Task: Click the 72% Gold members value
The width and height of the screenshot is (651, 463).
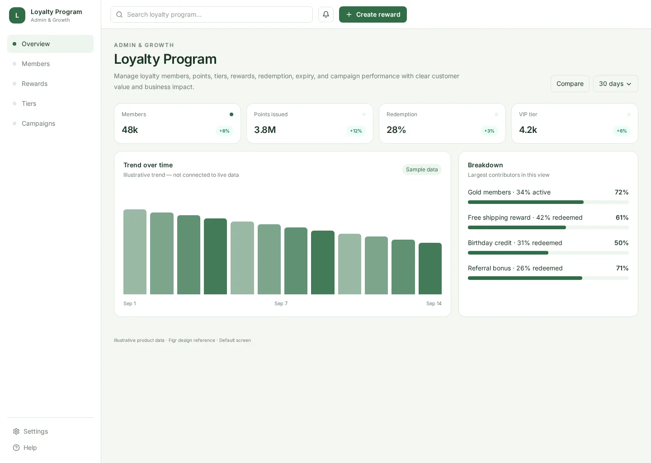Action: coord(622,192)
